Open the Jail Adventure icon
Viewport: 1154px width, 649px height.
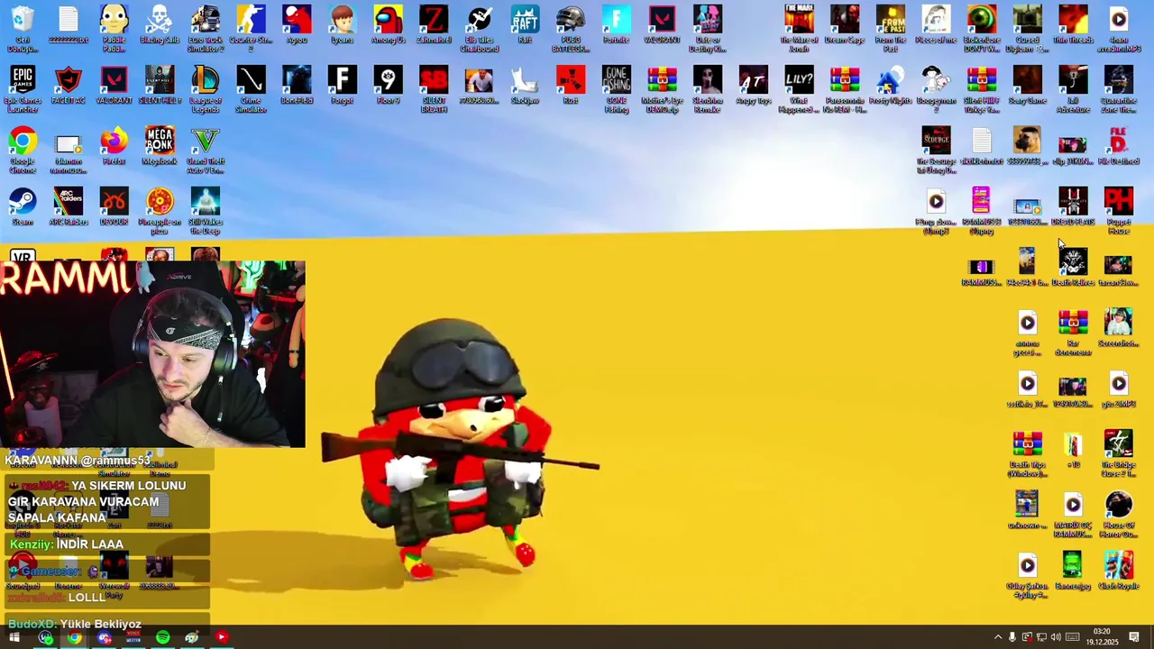click(x=1073, y=88)
